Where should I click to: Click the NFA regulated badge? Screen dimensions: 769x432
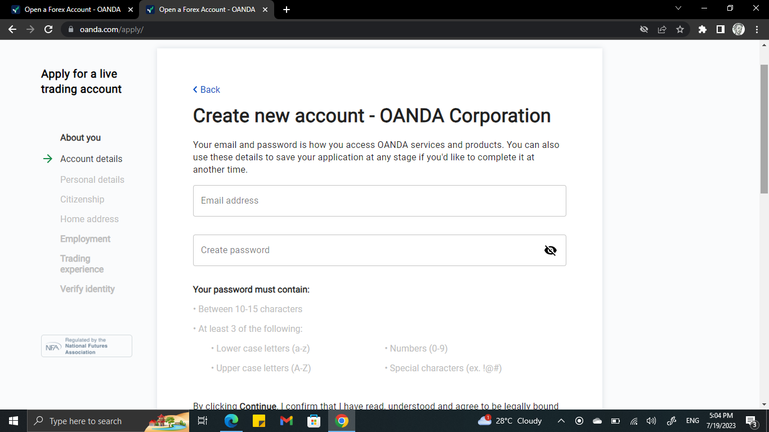tap(87, 346)
